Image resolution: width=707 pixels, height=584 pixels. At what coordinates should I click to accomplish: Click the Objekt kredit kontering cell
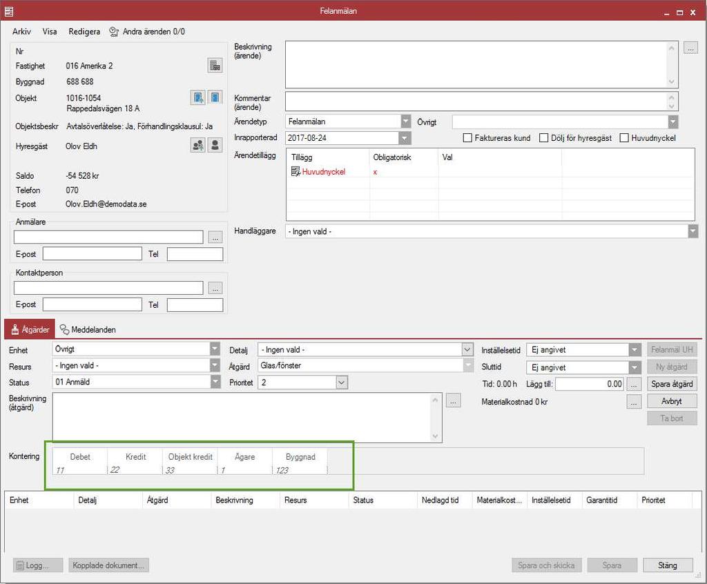coord(190,470)
